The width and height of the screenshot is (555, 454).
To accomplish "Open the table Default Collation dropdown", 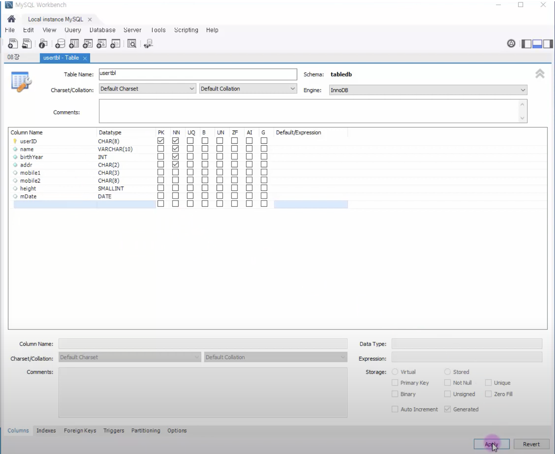I will [x=248, y=88].
